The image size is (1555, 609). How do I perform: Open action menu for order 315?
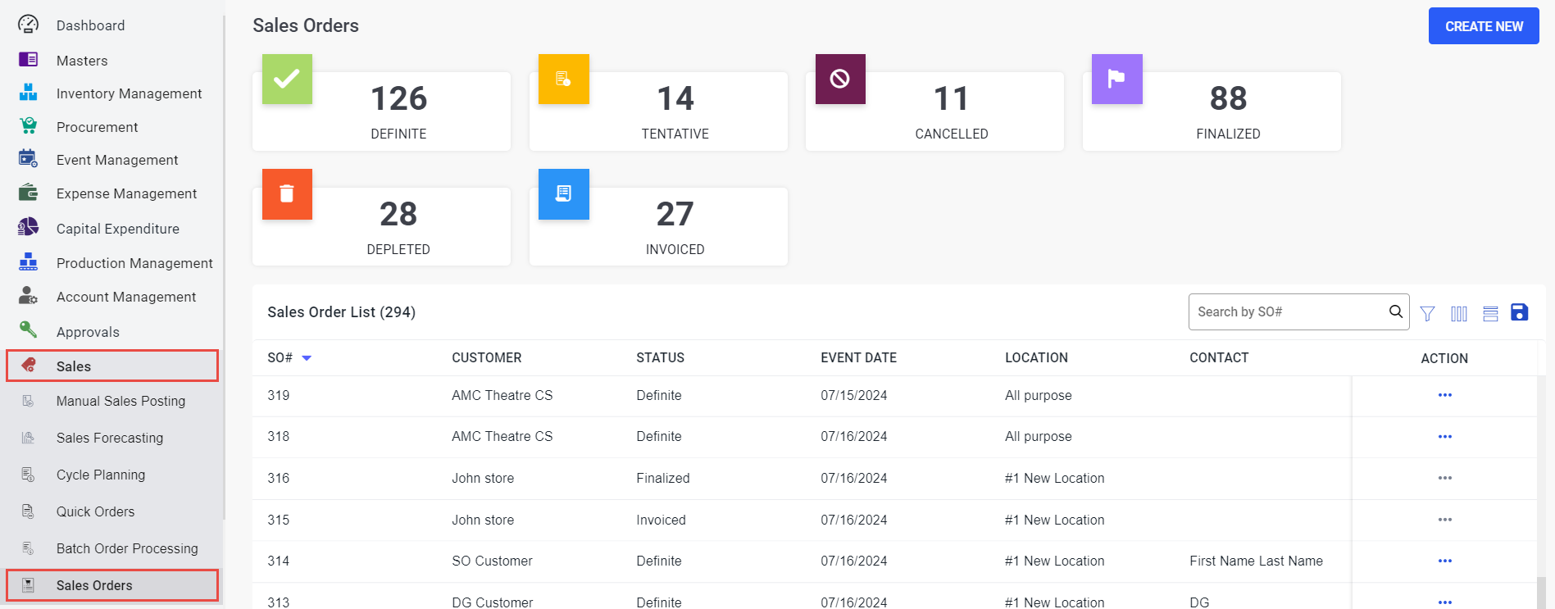(x=1445, y=520)
